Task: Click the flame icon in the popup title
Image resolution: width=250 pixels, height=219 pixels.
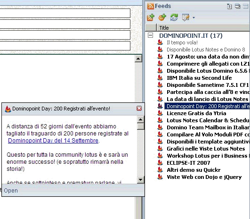Action: (8, 109)
